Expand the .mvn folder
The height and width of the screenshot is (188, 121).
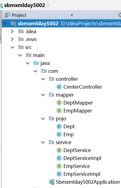[x=12, y=39]
